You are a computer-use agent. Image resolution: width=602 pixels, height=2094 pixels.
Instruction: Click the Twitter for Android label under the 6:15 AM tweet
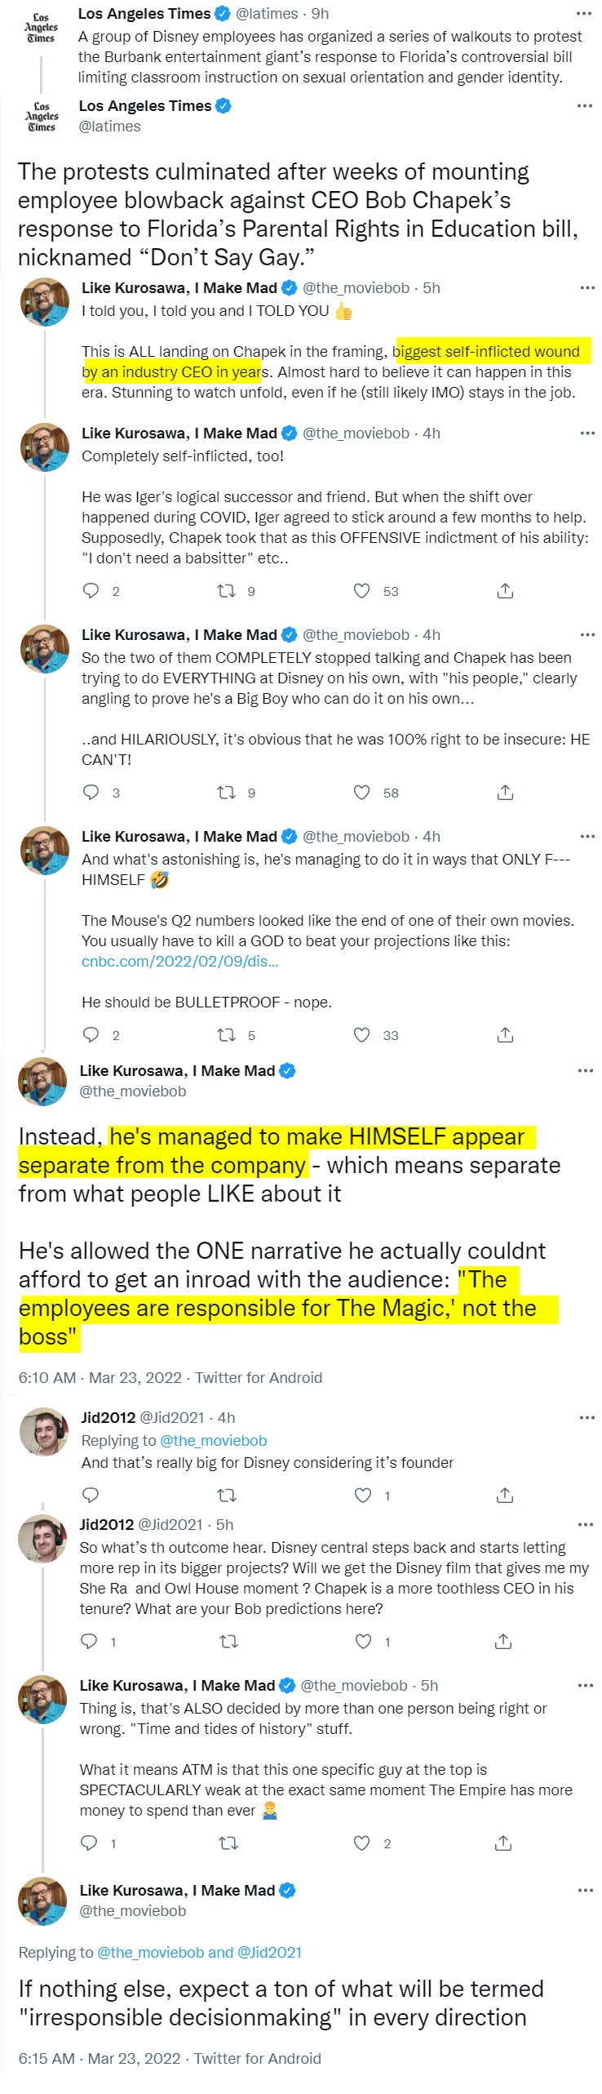[257, 2059]
